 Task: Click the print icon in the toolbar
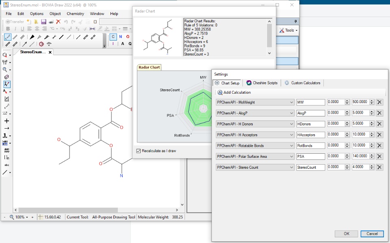pyautogui.click(x=51, y=22)
